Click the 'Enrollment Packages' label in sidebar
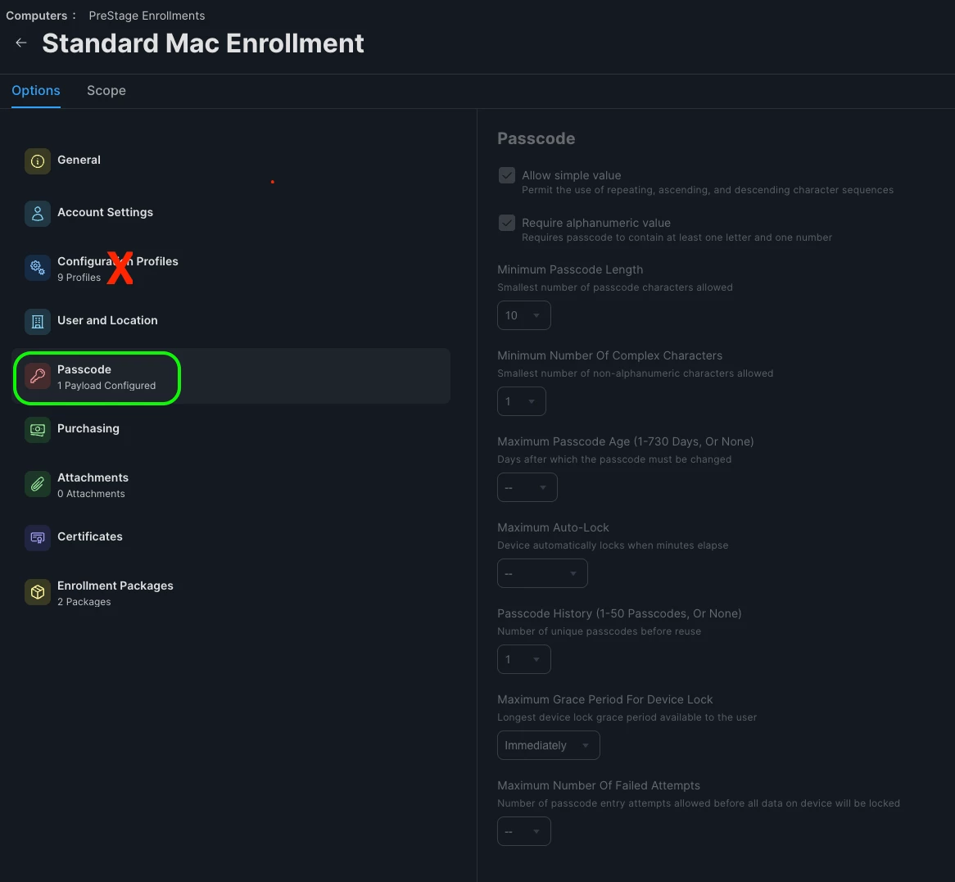The height and width of the screenshot is (882, 955). tap(115, 586)
